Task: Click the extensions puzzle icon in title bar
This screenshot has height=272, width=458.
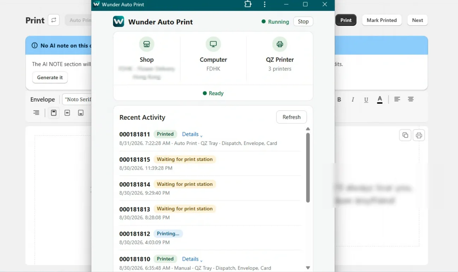Action: point(248,4)
